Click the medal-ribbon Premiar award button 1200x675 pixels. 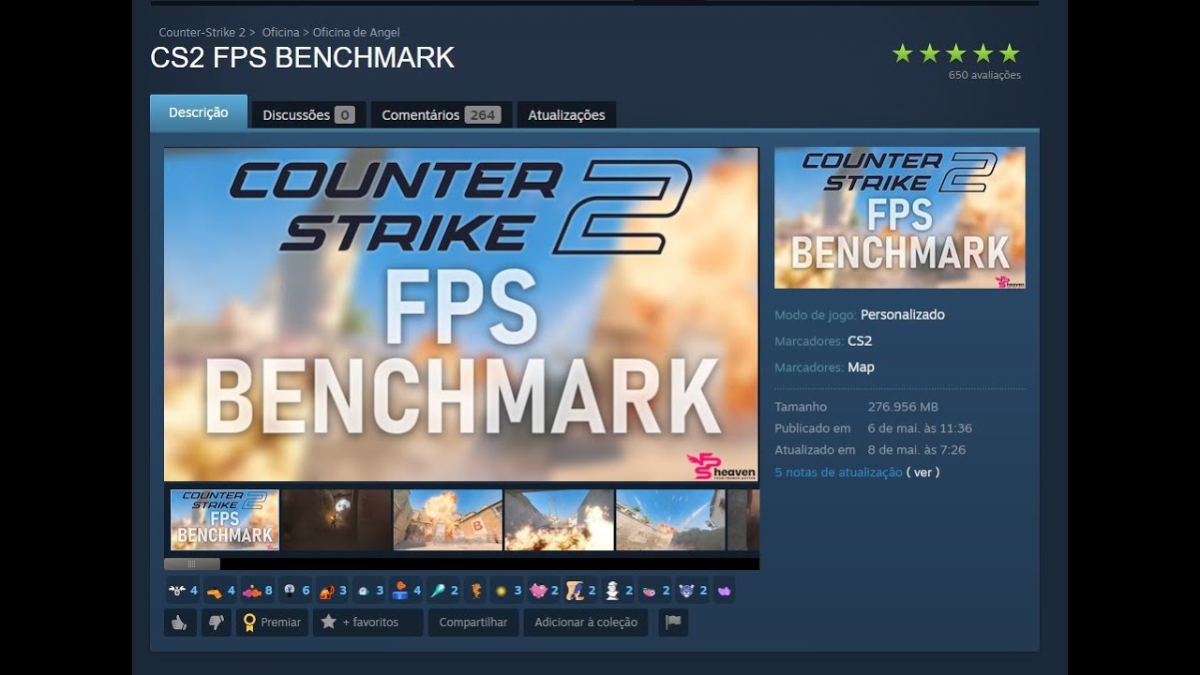[x=272, y=622]
